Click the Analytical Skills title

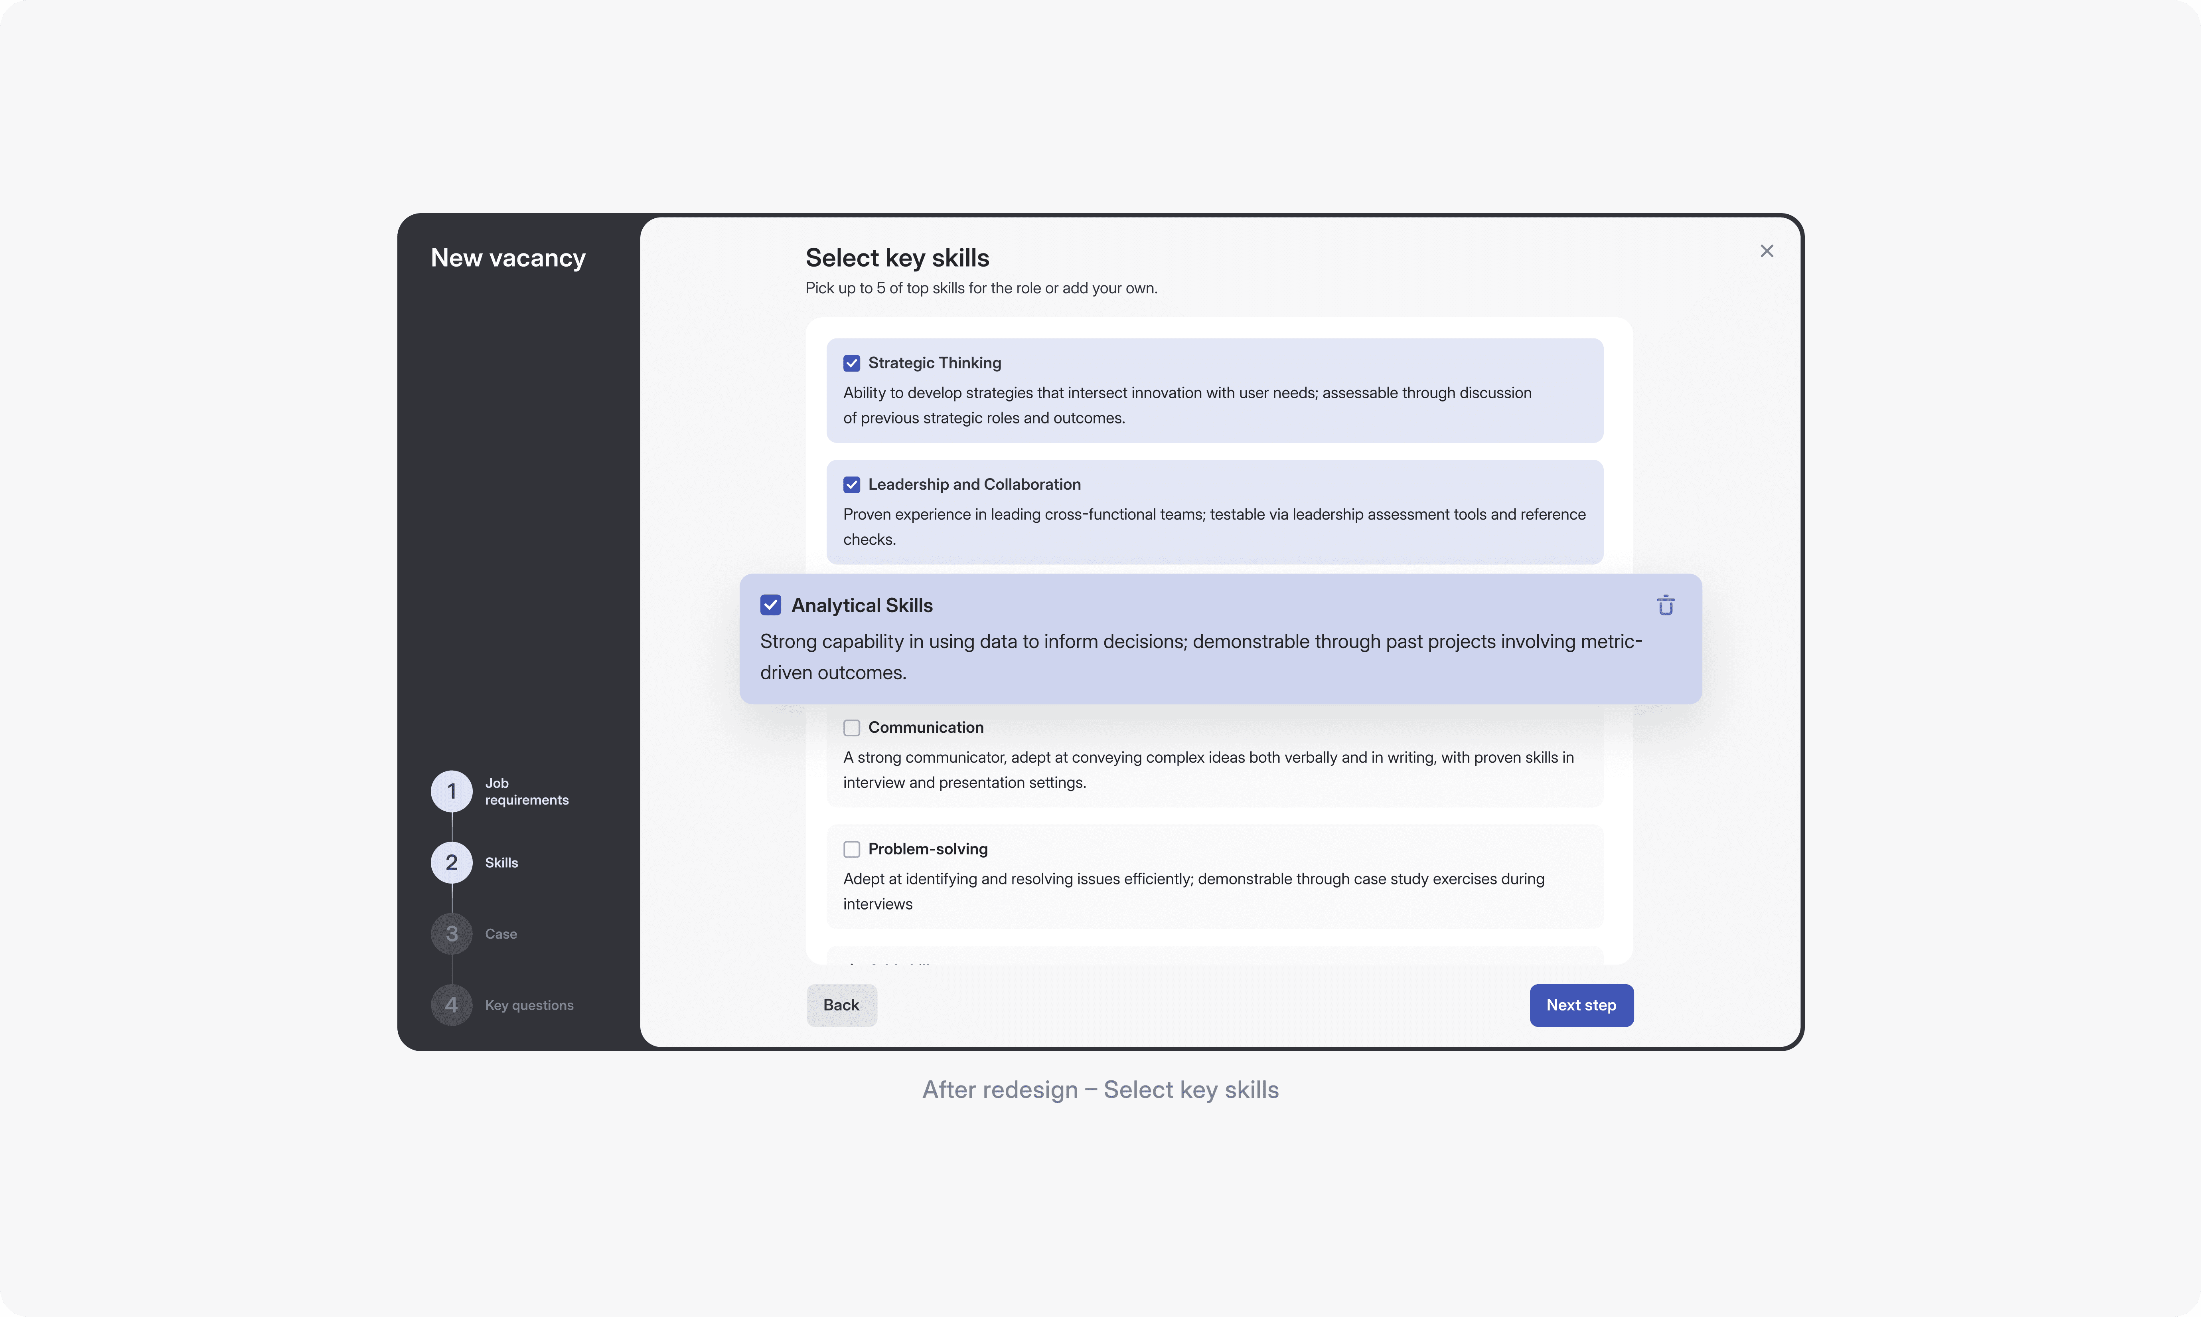coord(861,605)
